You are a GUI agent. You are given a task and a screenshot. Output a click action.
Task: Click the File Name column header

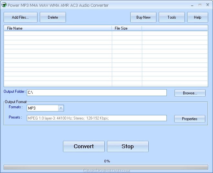point(58,28)
